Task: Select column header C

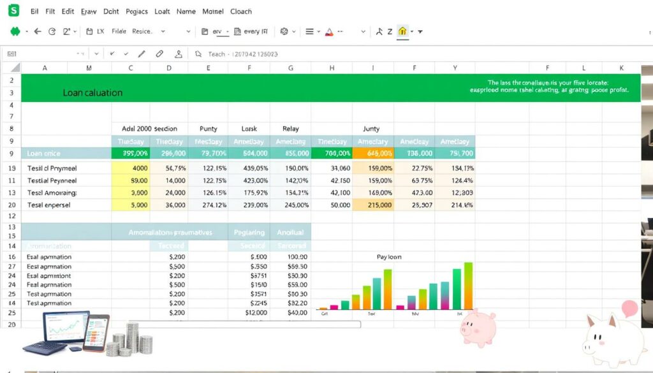Action: click(x=131, y=68)
